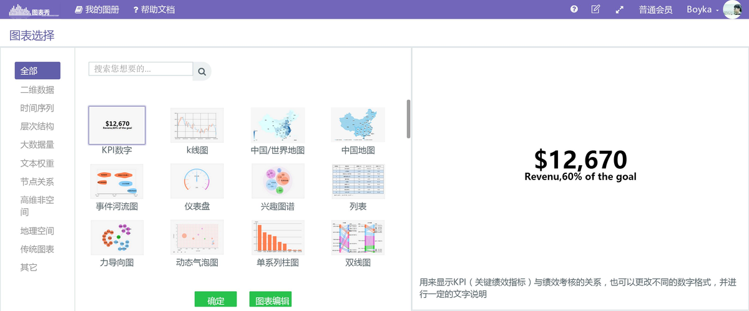
Task: Click the 普通会员 membership label
Action: click(x=656, y=9)
